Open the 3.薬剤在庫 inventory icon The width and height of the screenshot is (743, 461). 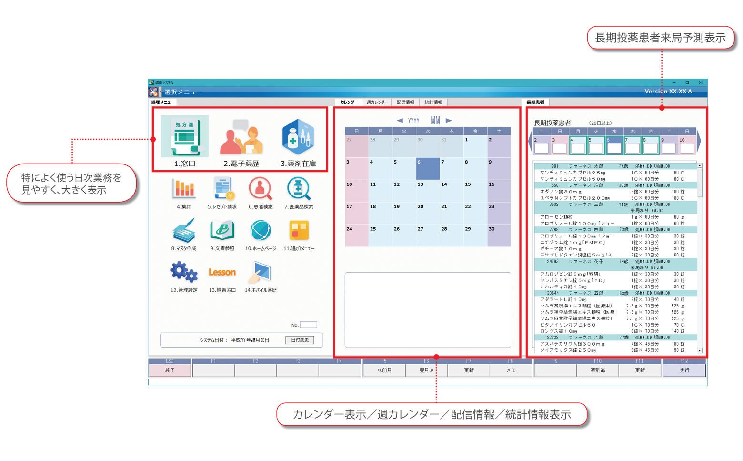pyautogui.click(x=298, y=137)
